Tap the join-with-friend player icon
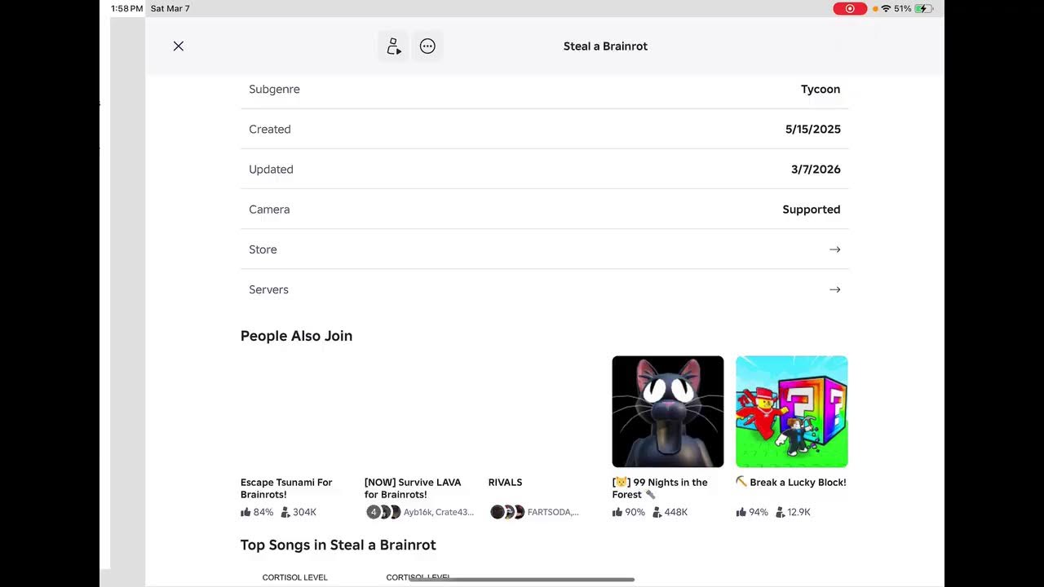The height and width of the screenshot is (587, 1044). coord(394,46)
